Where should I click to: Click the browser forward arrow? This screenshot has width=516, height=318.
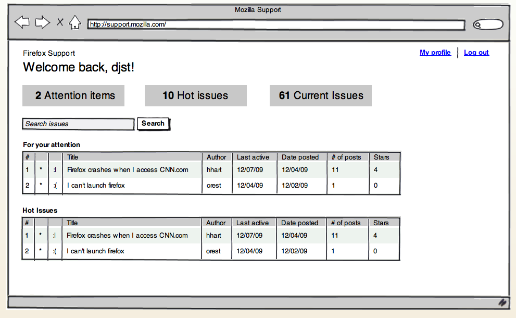coord(43,22)
